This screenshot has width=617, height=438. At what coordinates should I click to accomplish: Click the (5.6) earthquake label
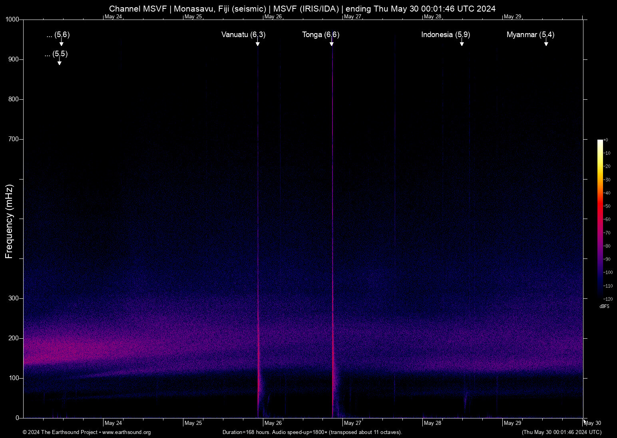point(57,35)
